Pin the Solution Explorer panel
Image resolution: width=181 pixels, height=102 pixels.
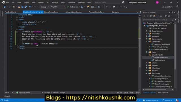click(172, 12)
